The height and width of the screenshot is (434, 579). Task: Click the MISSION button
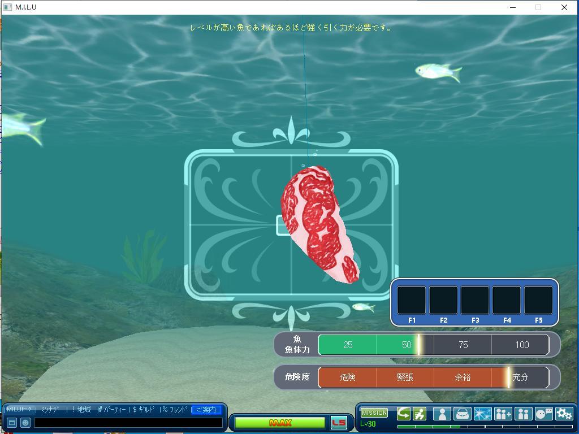click(374, 413)
